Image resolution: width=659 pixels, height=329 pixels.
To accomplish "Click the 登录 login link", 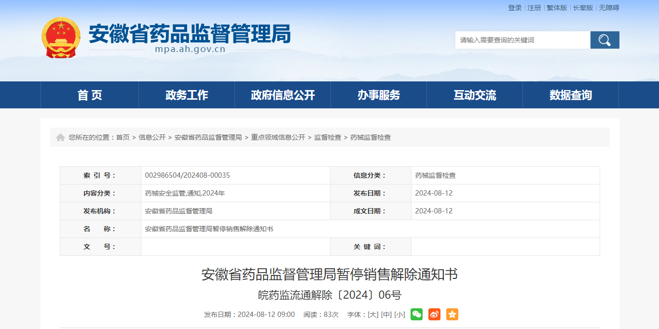I will coord(515,8).
